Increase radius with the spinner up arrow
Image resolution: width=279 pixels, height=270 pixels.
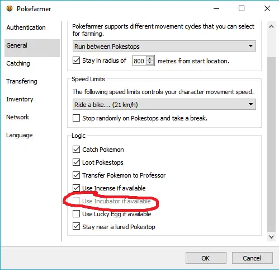click(x=149, y=58)
